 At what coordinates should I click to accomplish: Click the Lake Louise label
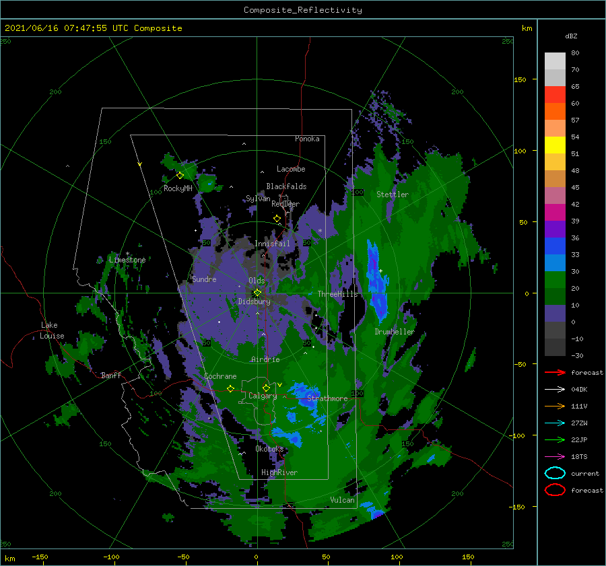pos(52,330)
